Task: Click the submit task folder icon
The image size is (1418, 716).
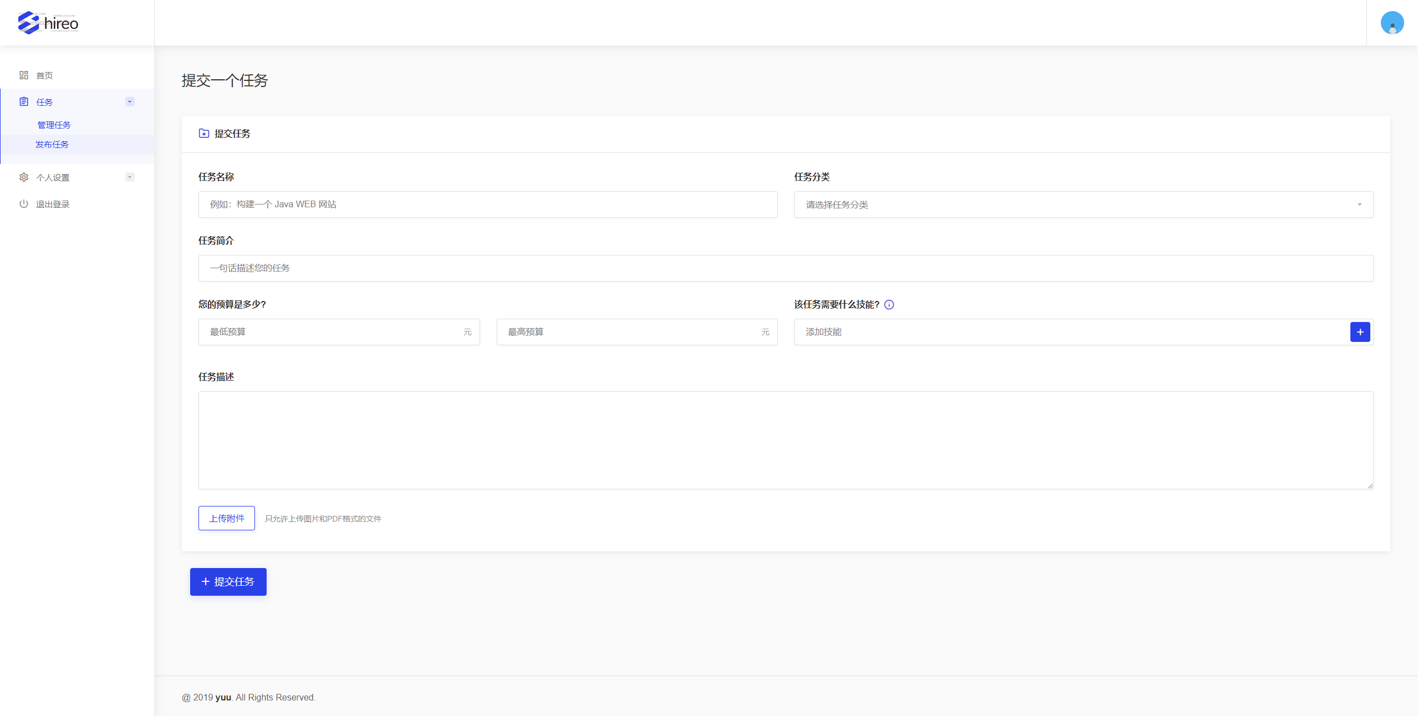Action: [204, 134]
